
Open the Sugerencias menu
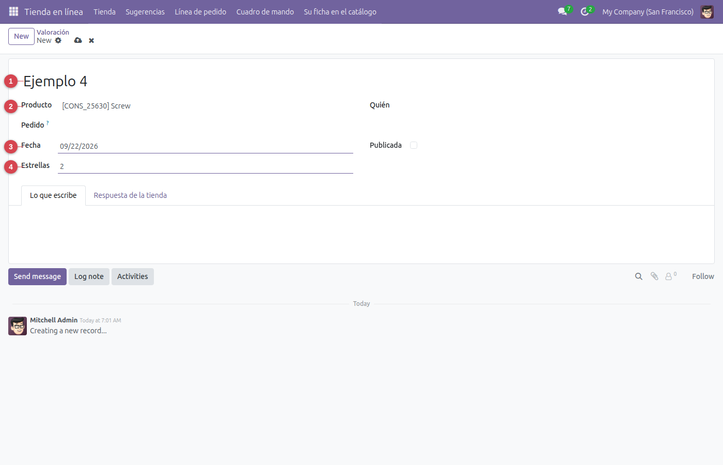point(145,11)
